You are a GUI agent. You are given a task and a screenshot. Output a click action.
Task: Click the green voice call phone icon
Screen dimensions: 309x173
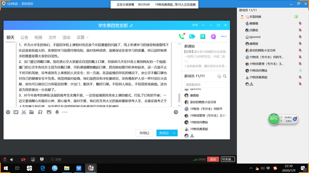[x=182, y=37]
